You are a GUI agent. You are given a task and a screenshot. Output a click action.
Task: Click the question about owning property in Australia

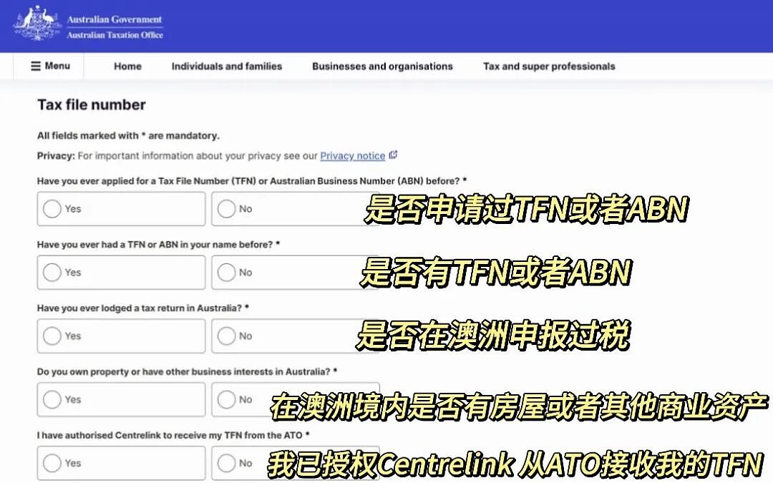pyautogui.click(x=188, y=371)
